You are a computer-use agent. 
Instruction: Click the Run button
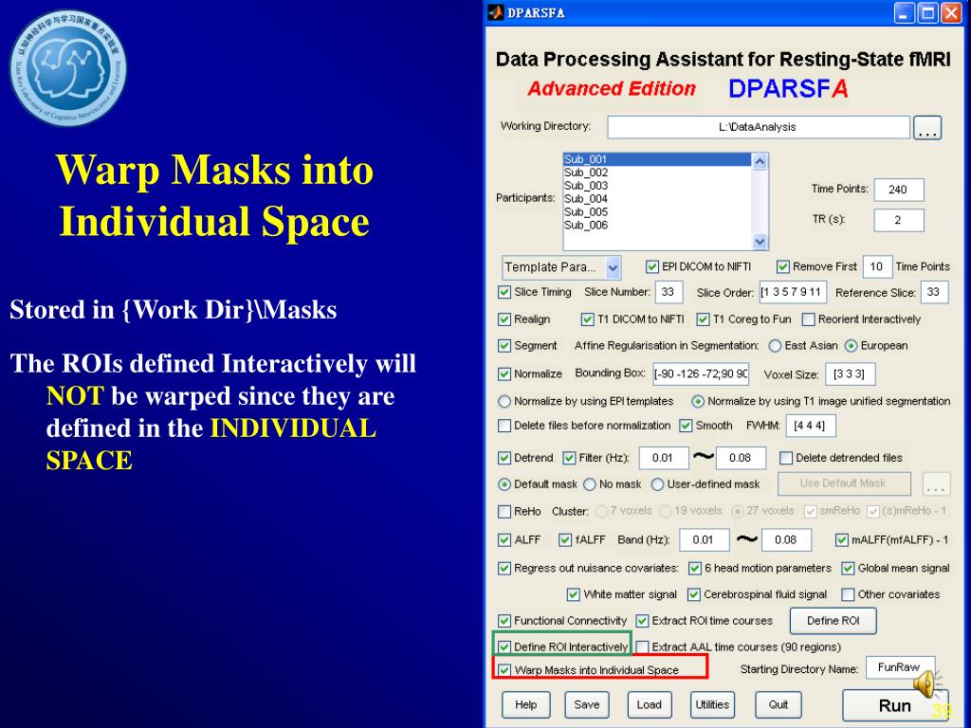click(895, 705)
